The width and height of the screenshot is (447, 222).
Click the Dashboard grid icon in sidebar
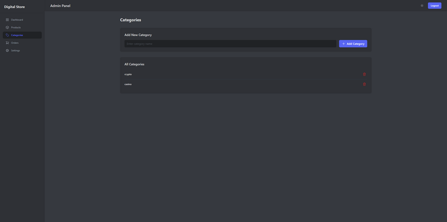[x=7, y=20]
